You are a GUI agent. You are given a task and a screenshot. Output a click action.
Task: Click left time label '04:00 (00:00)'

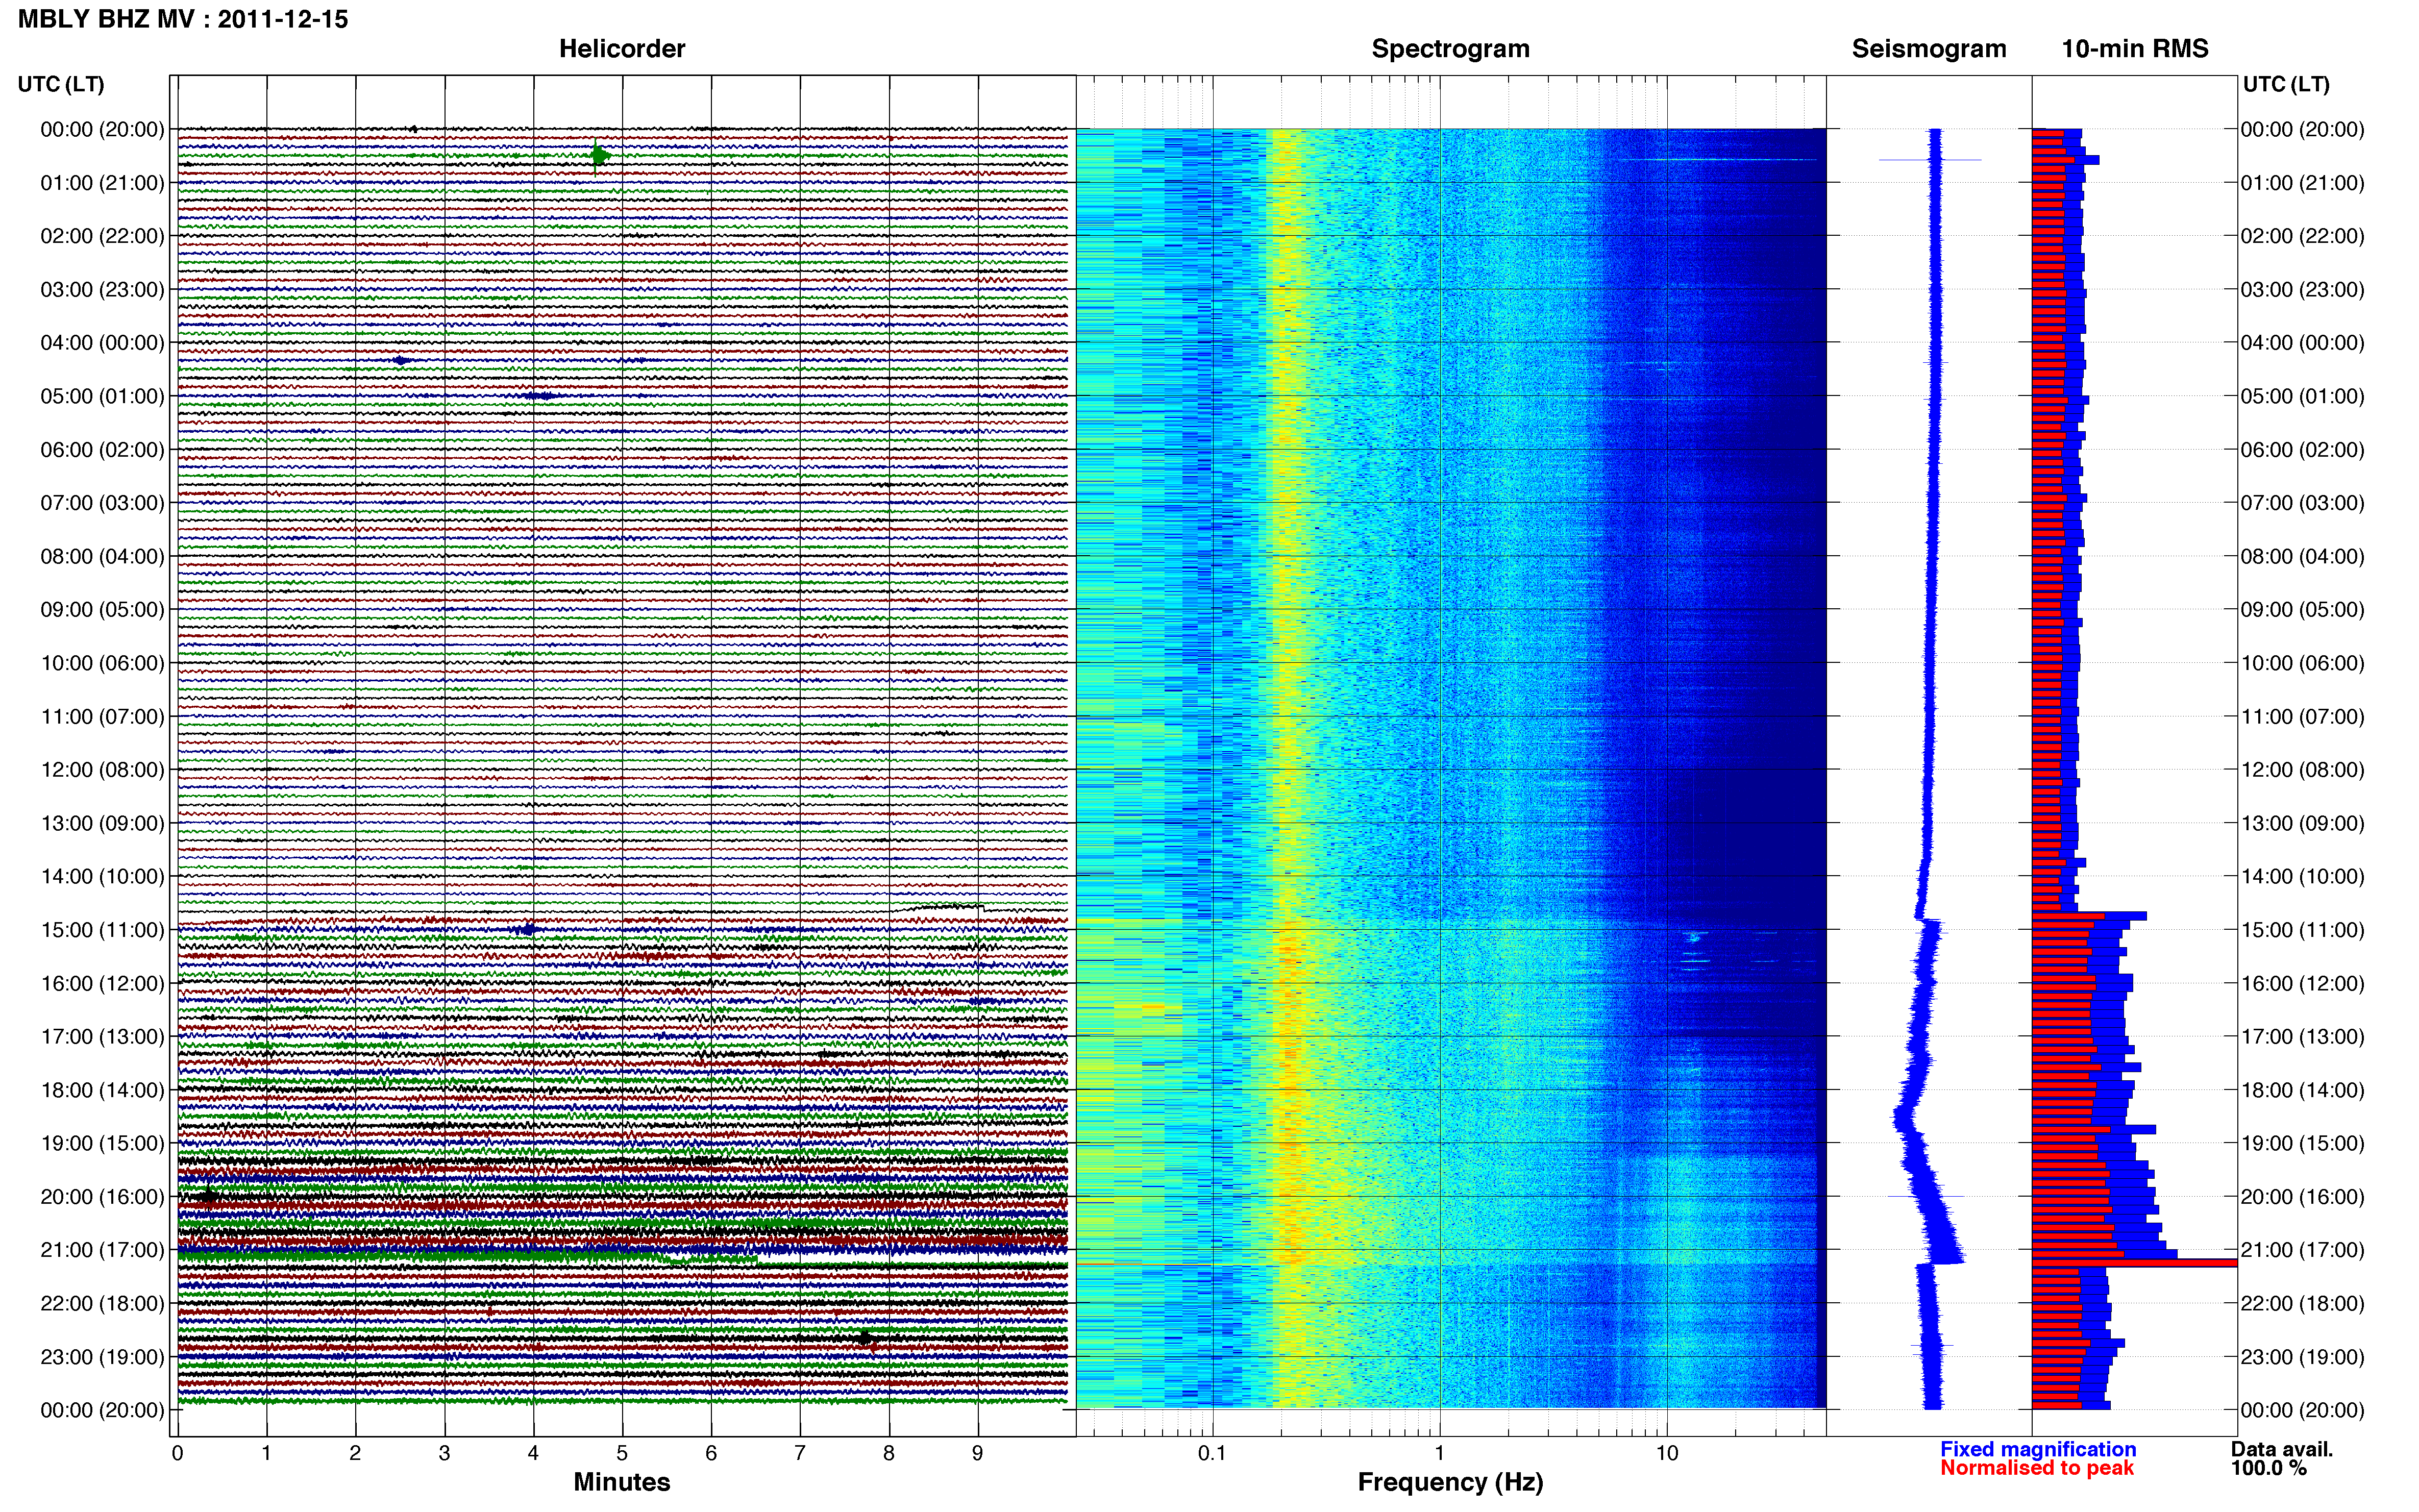pyautogui.click(x=102, y=343)
